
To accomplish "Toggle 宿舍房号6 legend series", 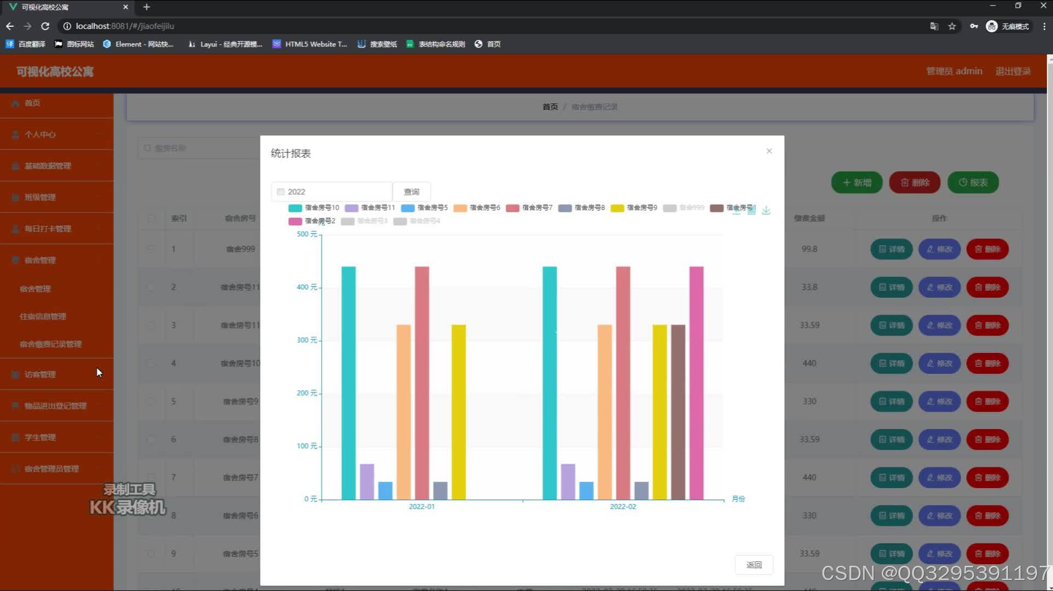I will [477, 208].
